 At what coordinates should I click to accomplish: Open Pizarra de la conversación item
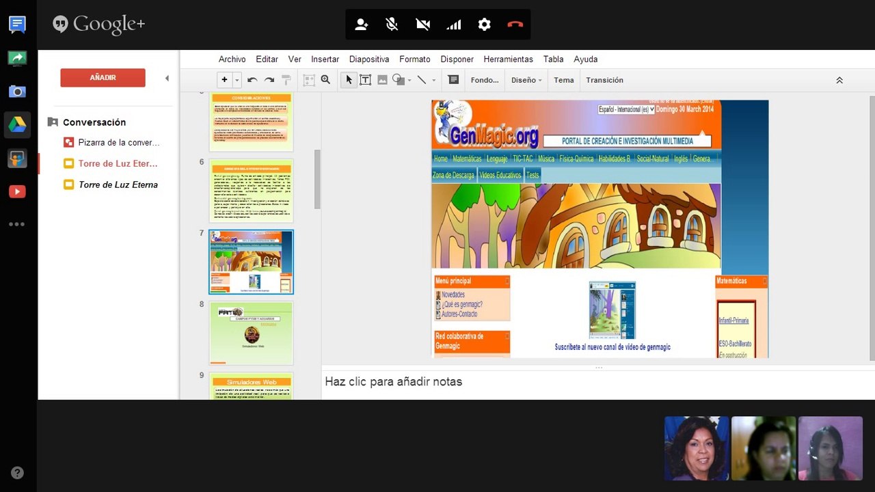click(x=119, y=143)
